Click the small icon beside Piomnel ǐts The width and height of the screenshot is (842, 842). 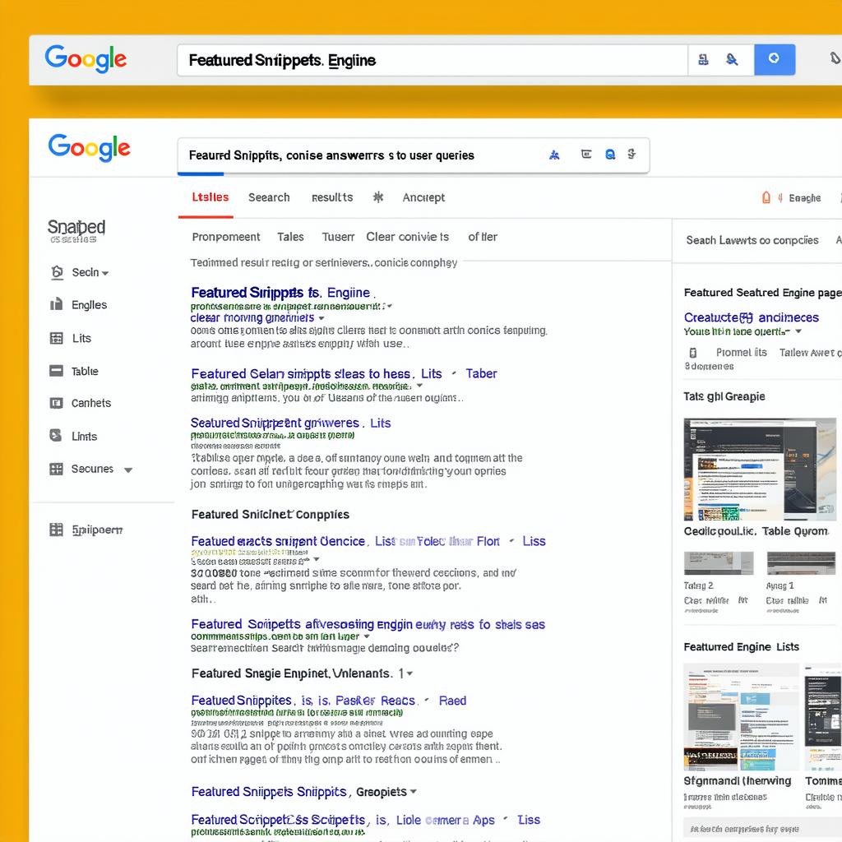693,353
